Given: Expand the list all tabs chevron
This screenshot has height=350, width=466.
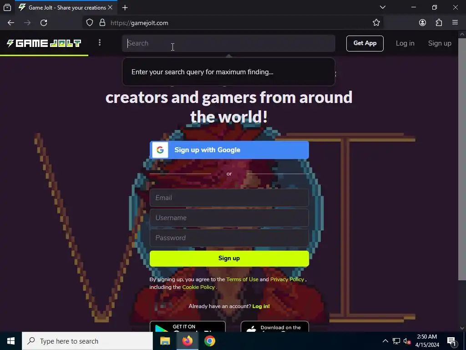Looking at the screenshot, I should tap(383, 7).
